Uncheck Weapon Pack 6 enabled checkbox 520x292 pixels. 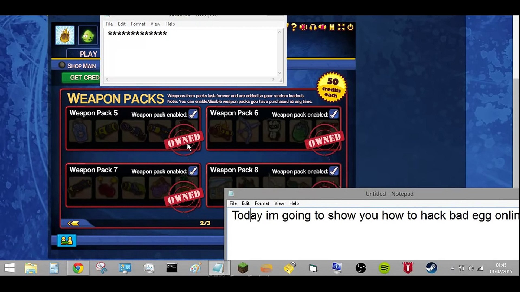(x=334, y=114)
